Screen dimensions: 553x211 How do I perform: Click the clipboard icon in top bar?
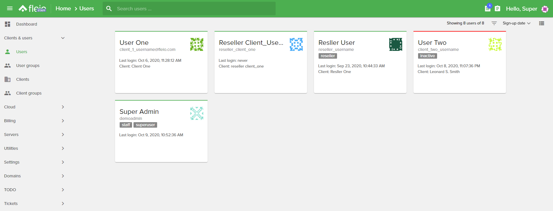[x=497, y=9]
